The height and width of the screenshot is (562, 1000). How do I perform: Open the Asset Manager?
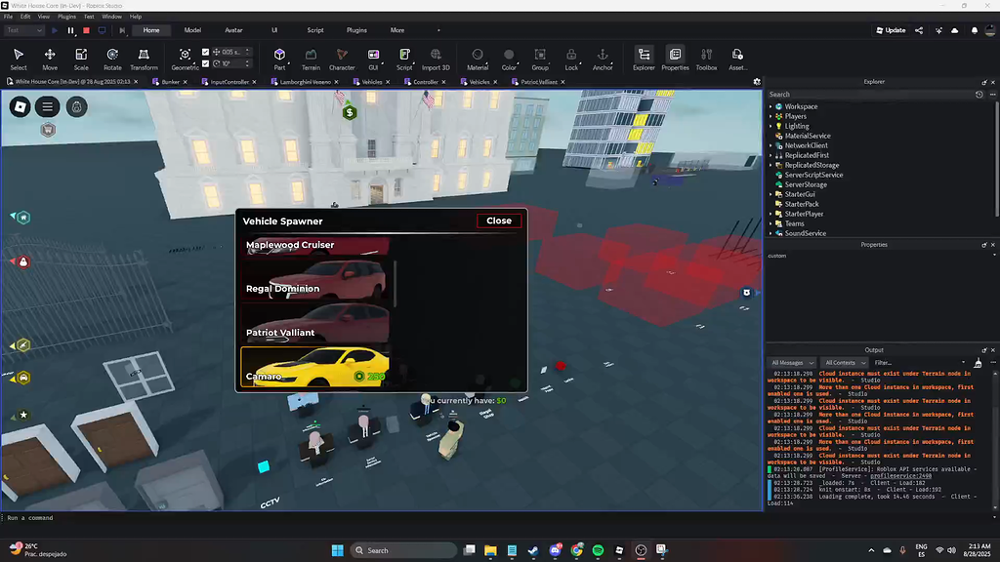pos(737,59)
